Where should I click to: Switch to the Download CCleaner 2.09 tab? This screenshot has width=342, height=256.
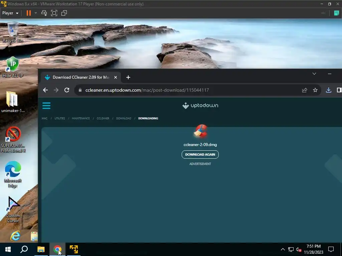click(x=80, y=77)
